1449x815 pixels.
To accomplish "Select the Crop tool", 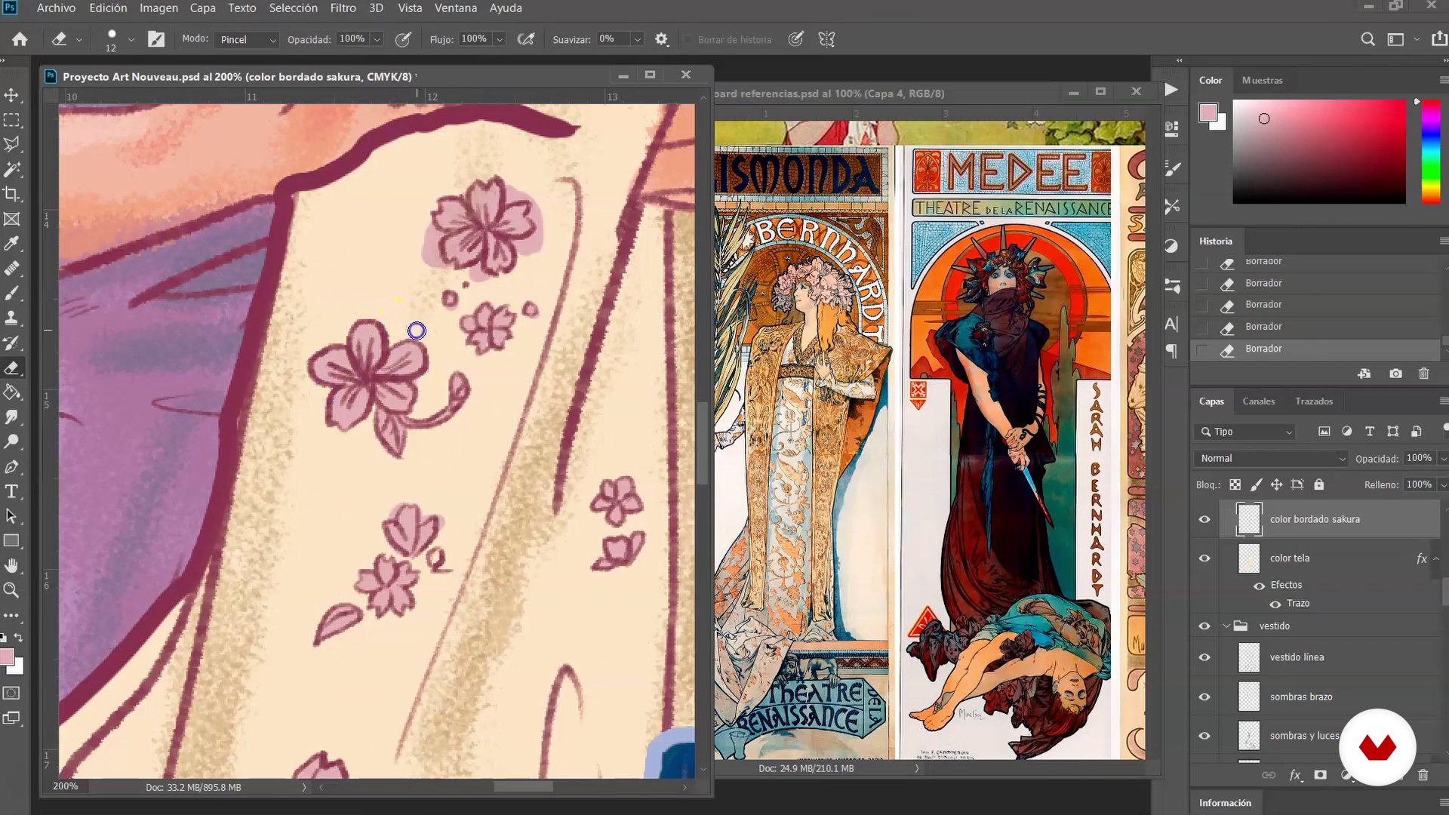I will pos(11,194).
